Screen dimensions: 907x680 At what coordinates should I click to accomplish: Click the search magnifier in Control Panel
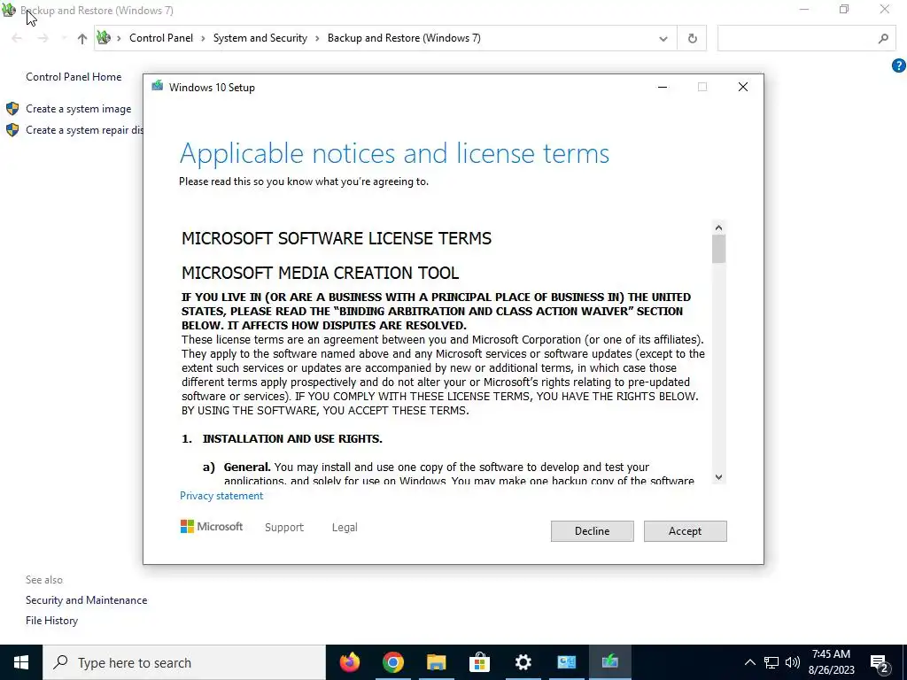point(883,39)
